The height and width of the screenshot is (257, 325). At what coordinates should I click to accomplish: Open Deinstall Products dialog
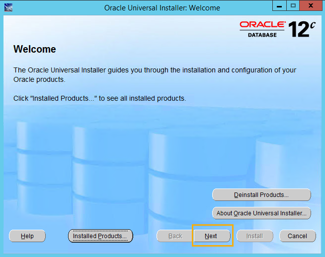pos(261,194)
